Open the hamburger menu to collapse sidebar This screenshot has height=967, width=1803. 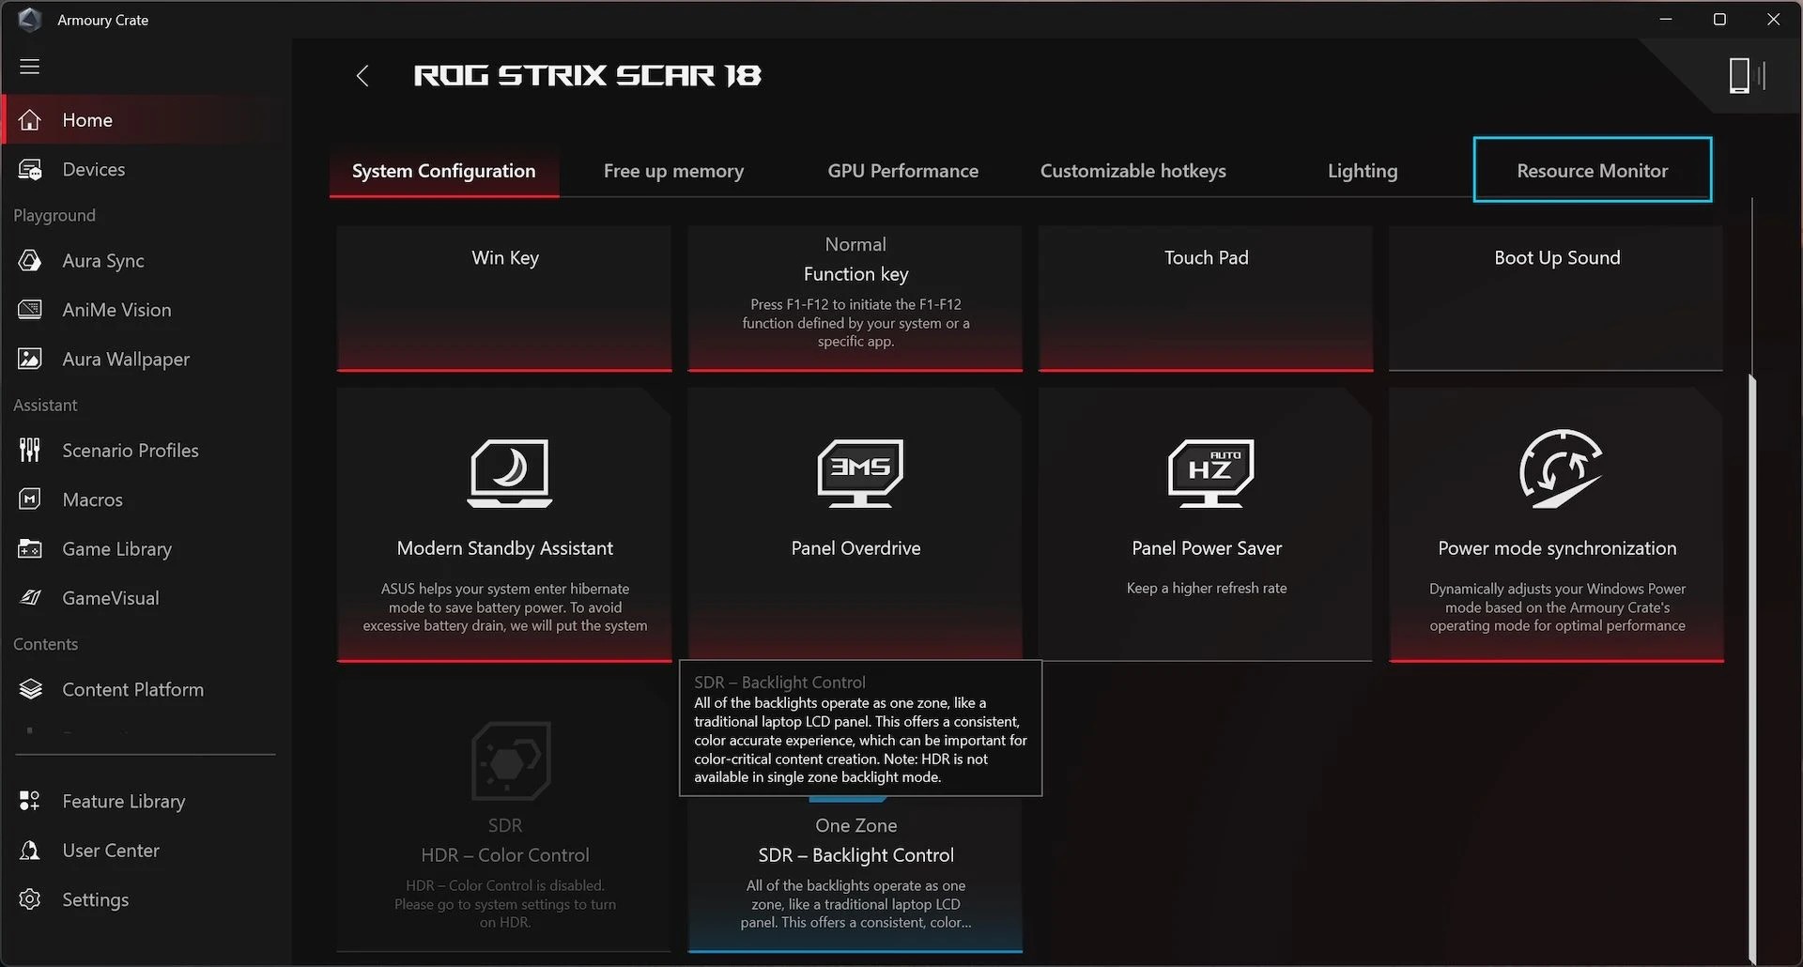pos(30,67)
